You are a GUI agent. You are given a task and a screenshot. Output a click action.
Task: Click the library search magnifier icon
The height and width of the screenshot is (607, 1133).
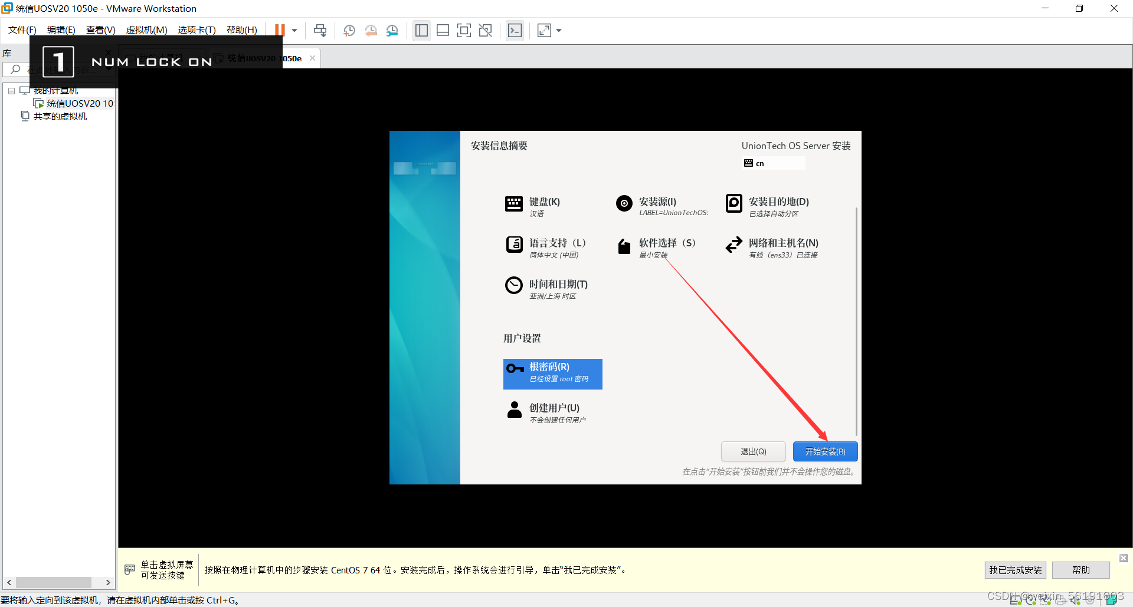pos(15,70)
